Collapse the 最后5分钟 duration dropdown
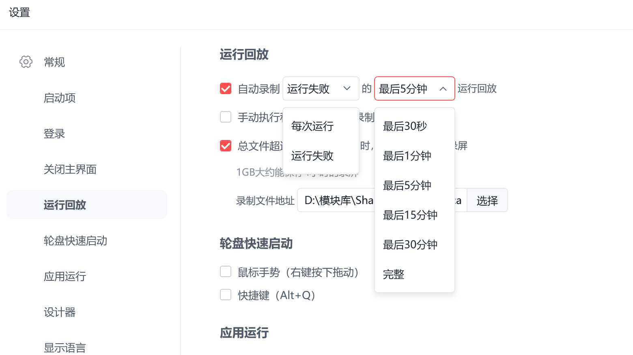 [x=414, y=88]
